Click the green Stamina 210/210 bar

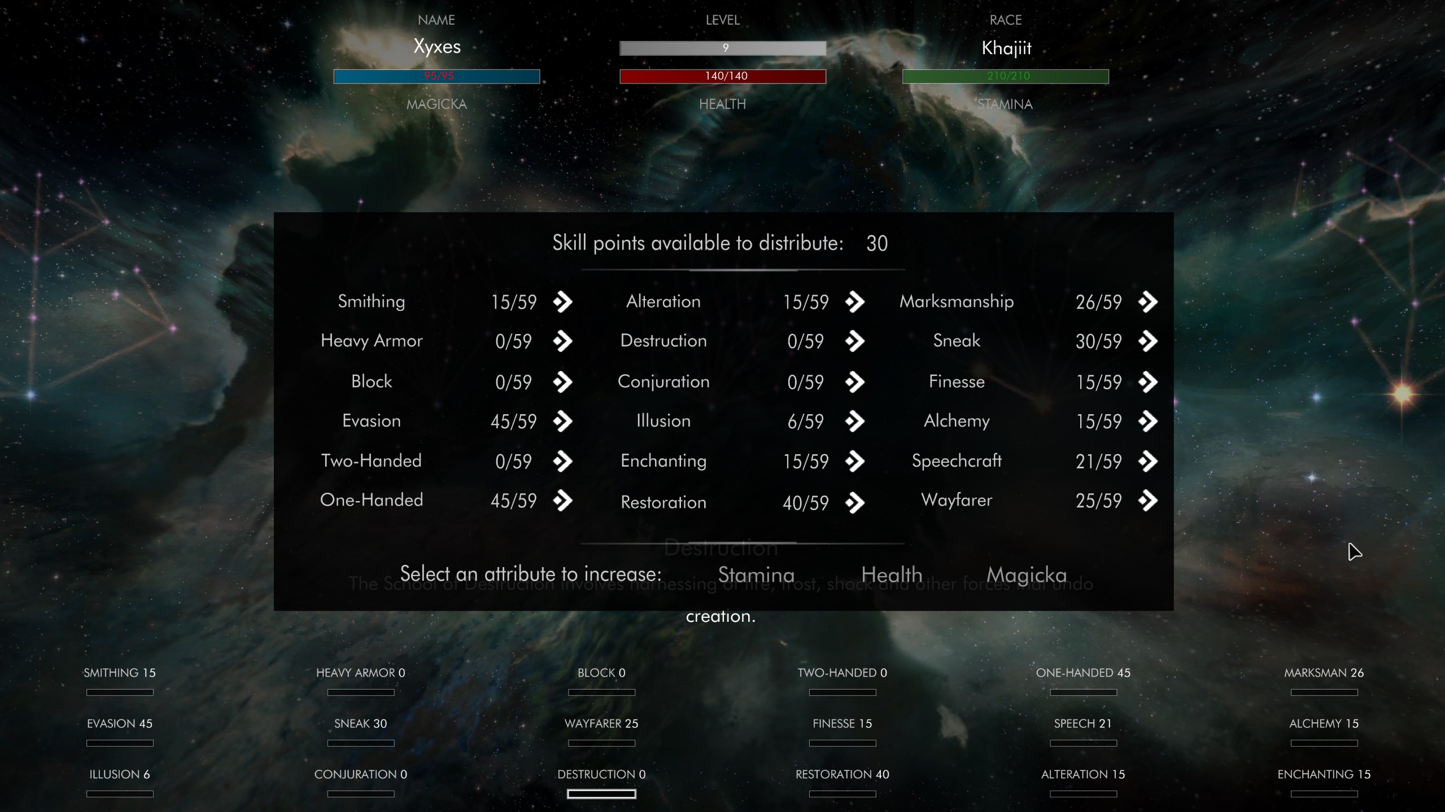pos(1006,76)
